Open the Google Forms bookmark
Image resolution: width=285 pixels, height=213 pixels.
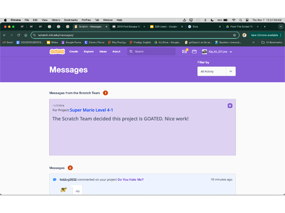(71, 43)
